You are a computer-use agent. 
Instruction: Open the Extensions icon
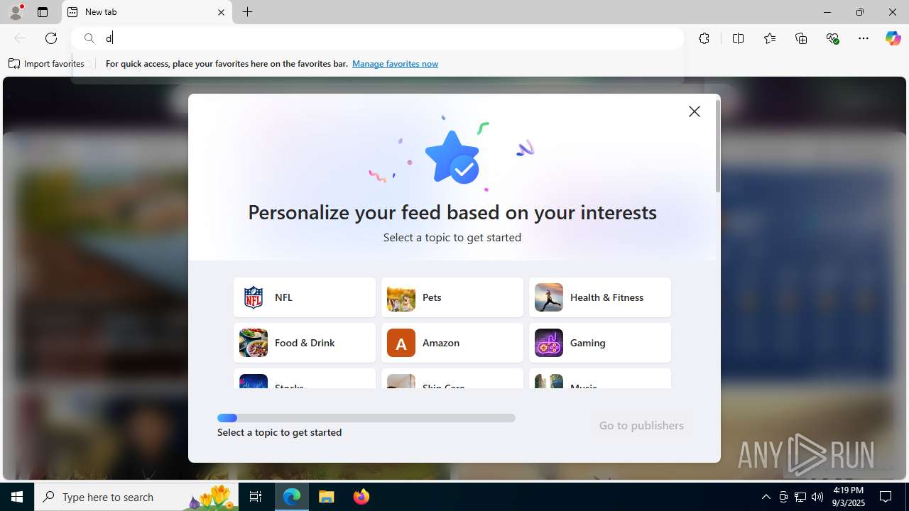pyautogui.click(x=704, y=38)
